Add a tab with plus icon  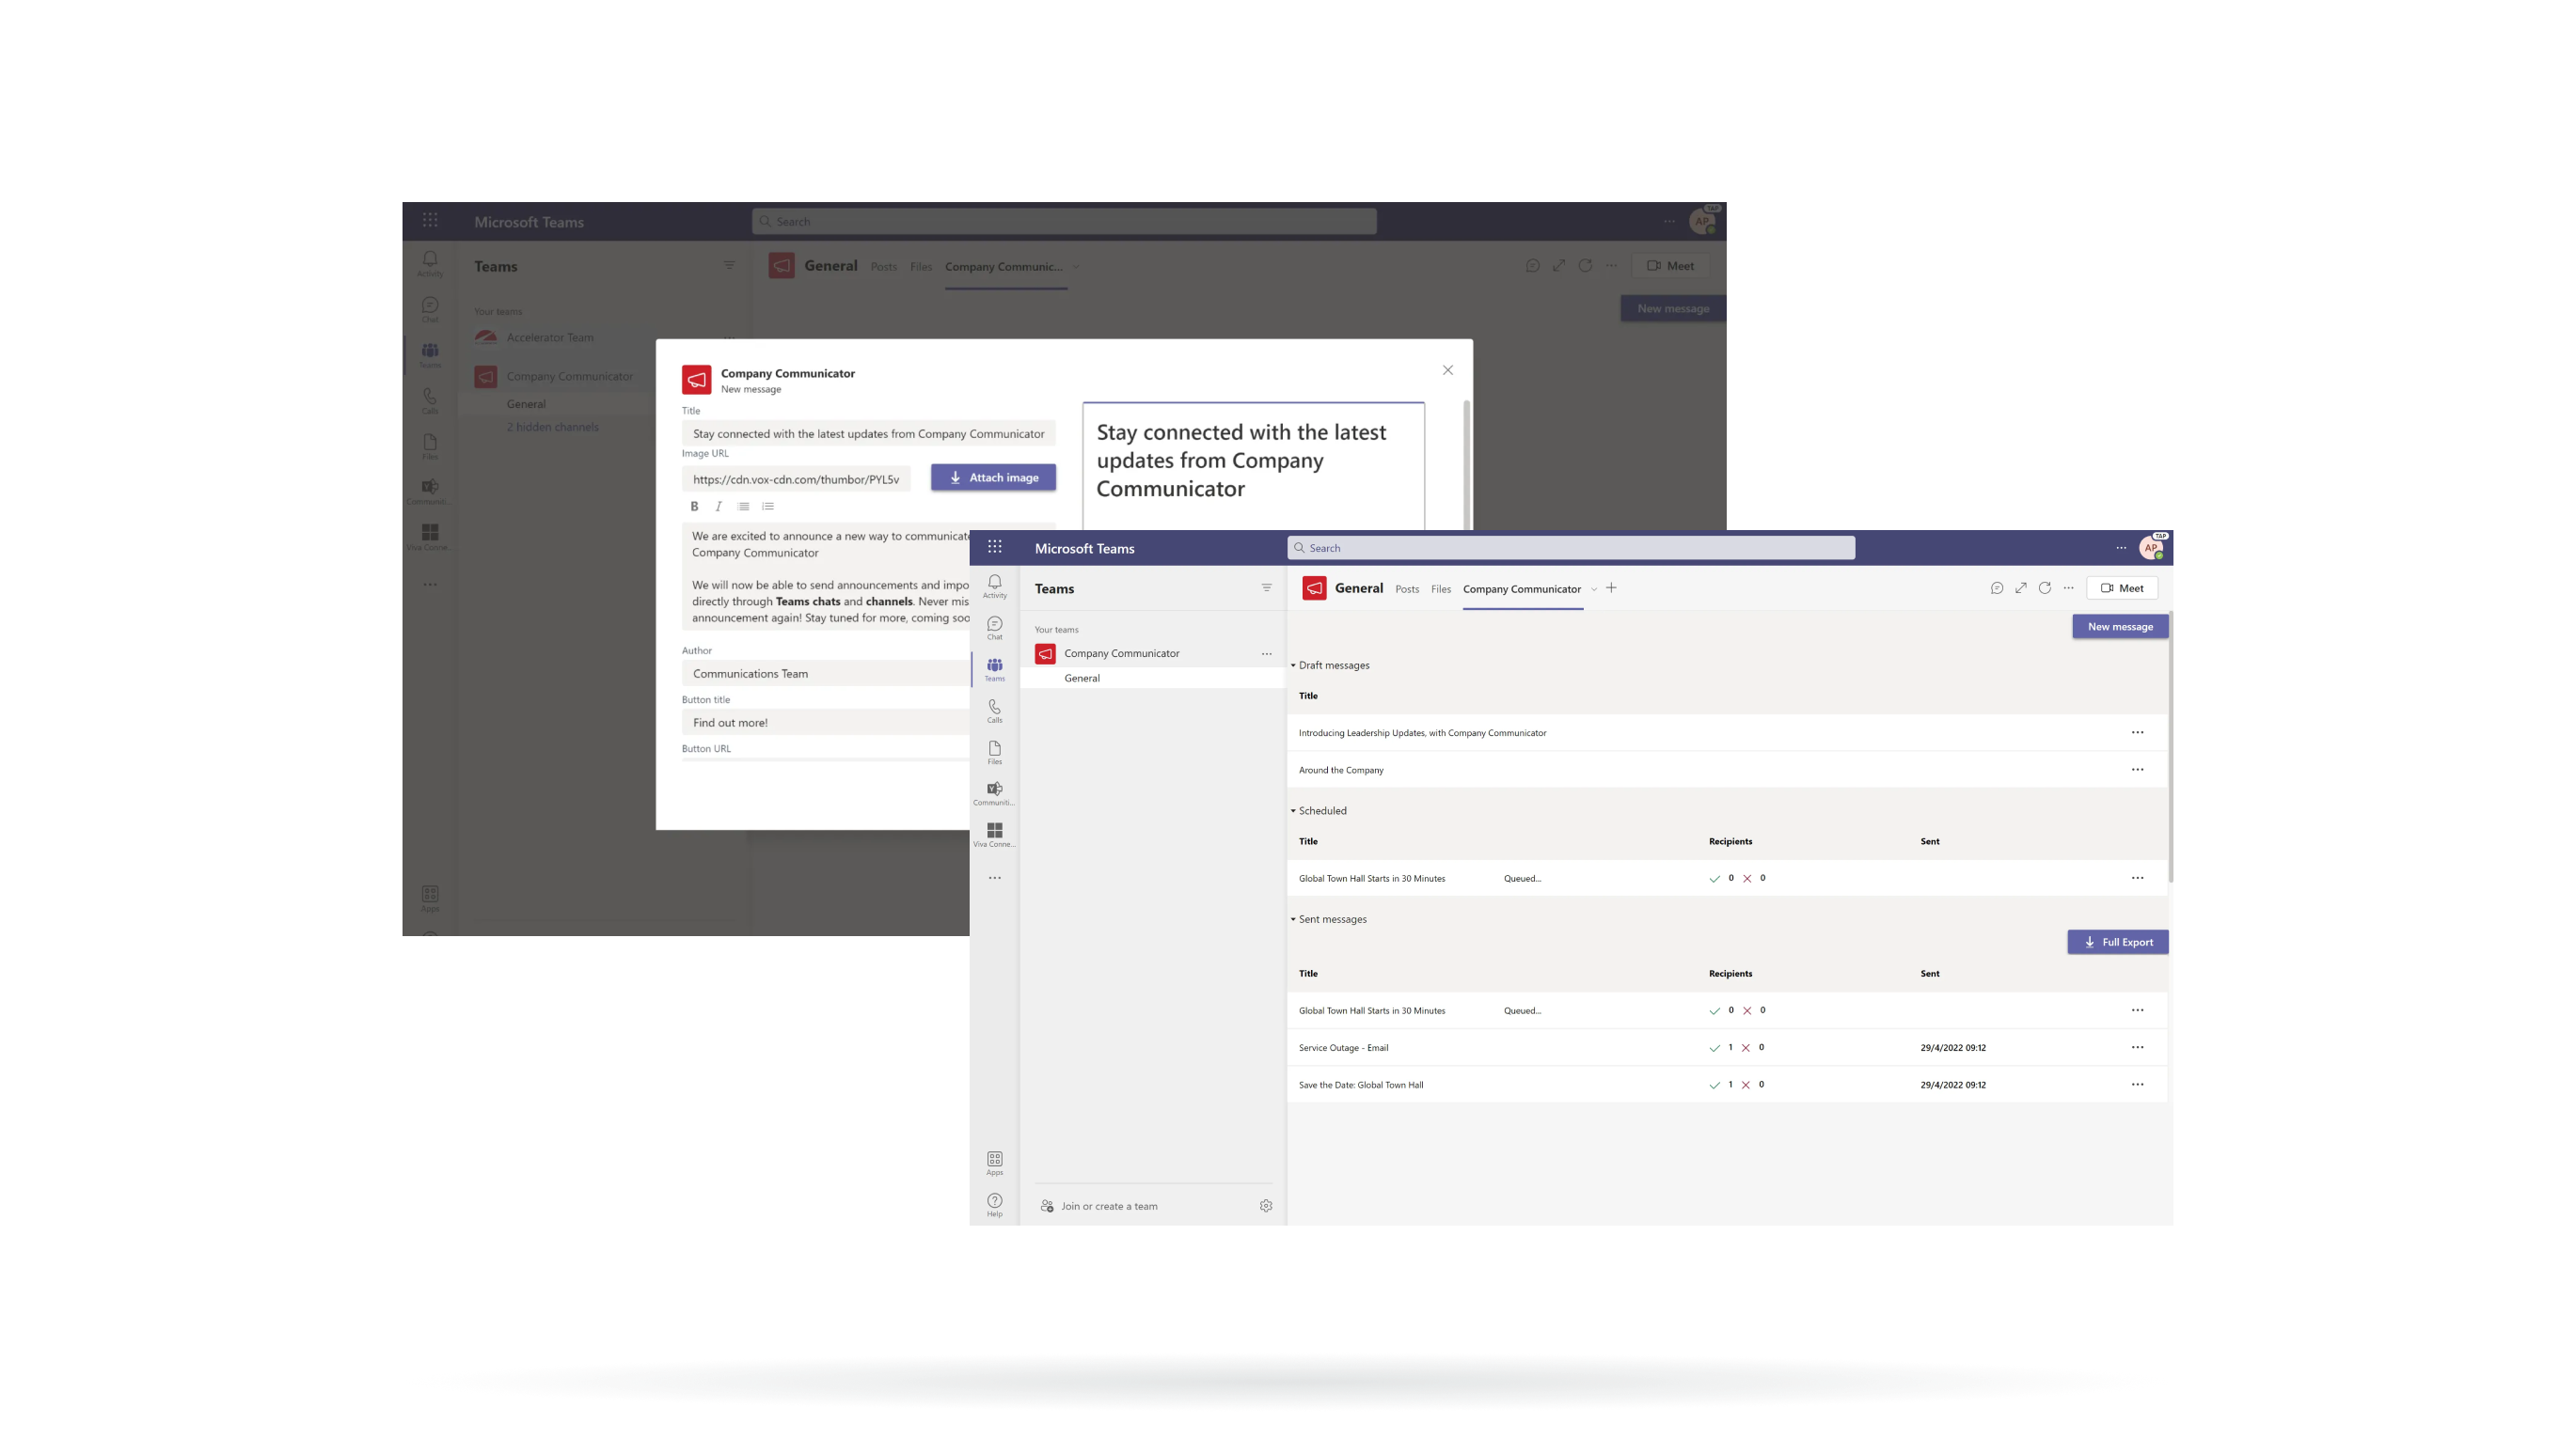pyautogui.click(x=1611, y=587)
